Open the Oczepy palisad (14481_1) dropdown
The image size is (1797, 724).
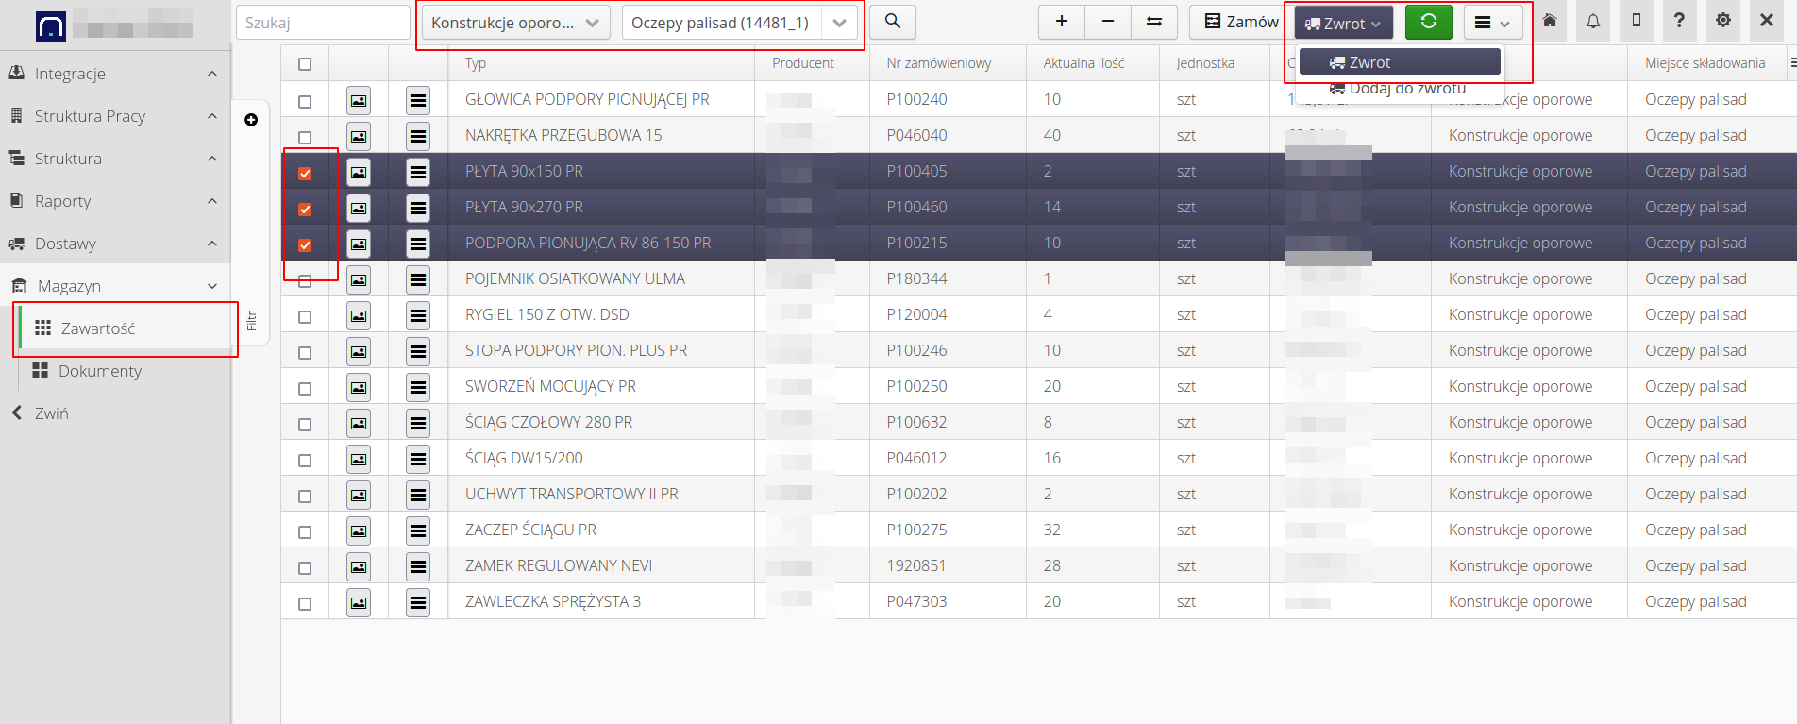739,23
